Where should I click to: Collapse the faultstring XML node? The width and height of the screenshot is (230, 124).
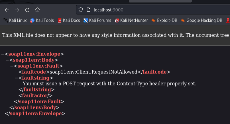pyautogui.click(x=16, y=78)
